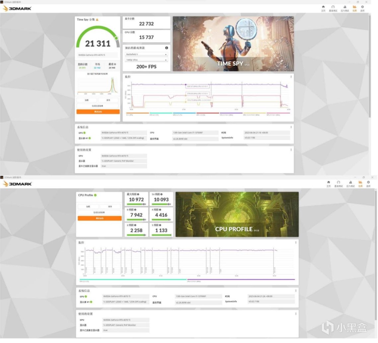The width and height of the screenshot is (378, 343).
Task: Open CPU Profile system info three-dot menu
Action: (x=296, y=291)
